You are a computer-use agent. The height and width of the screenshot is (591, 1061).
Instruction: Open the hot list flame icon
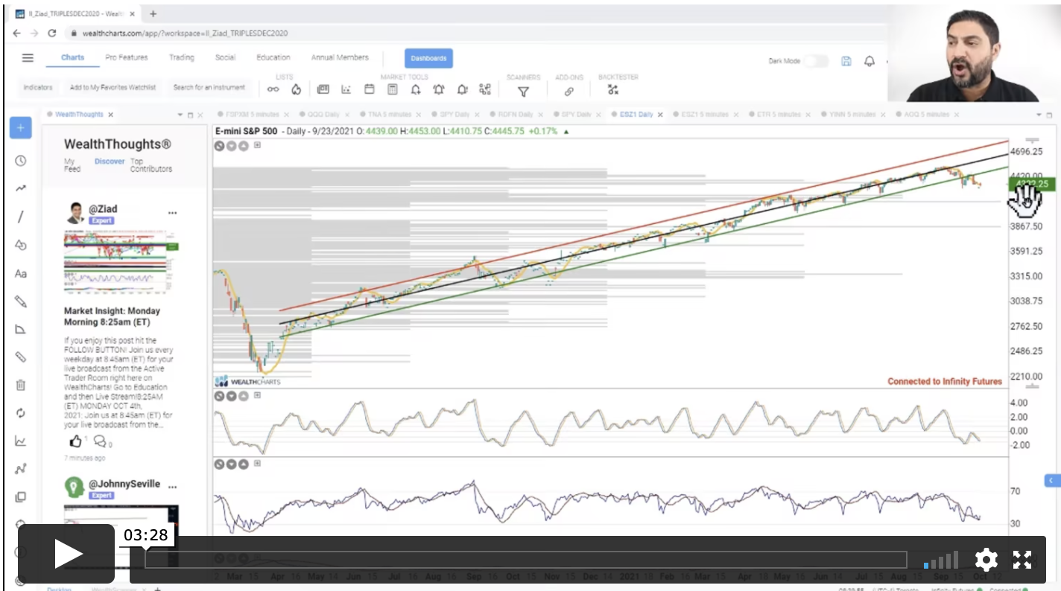coord(296,90)
